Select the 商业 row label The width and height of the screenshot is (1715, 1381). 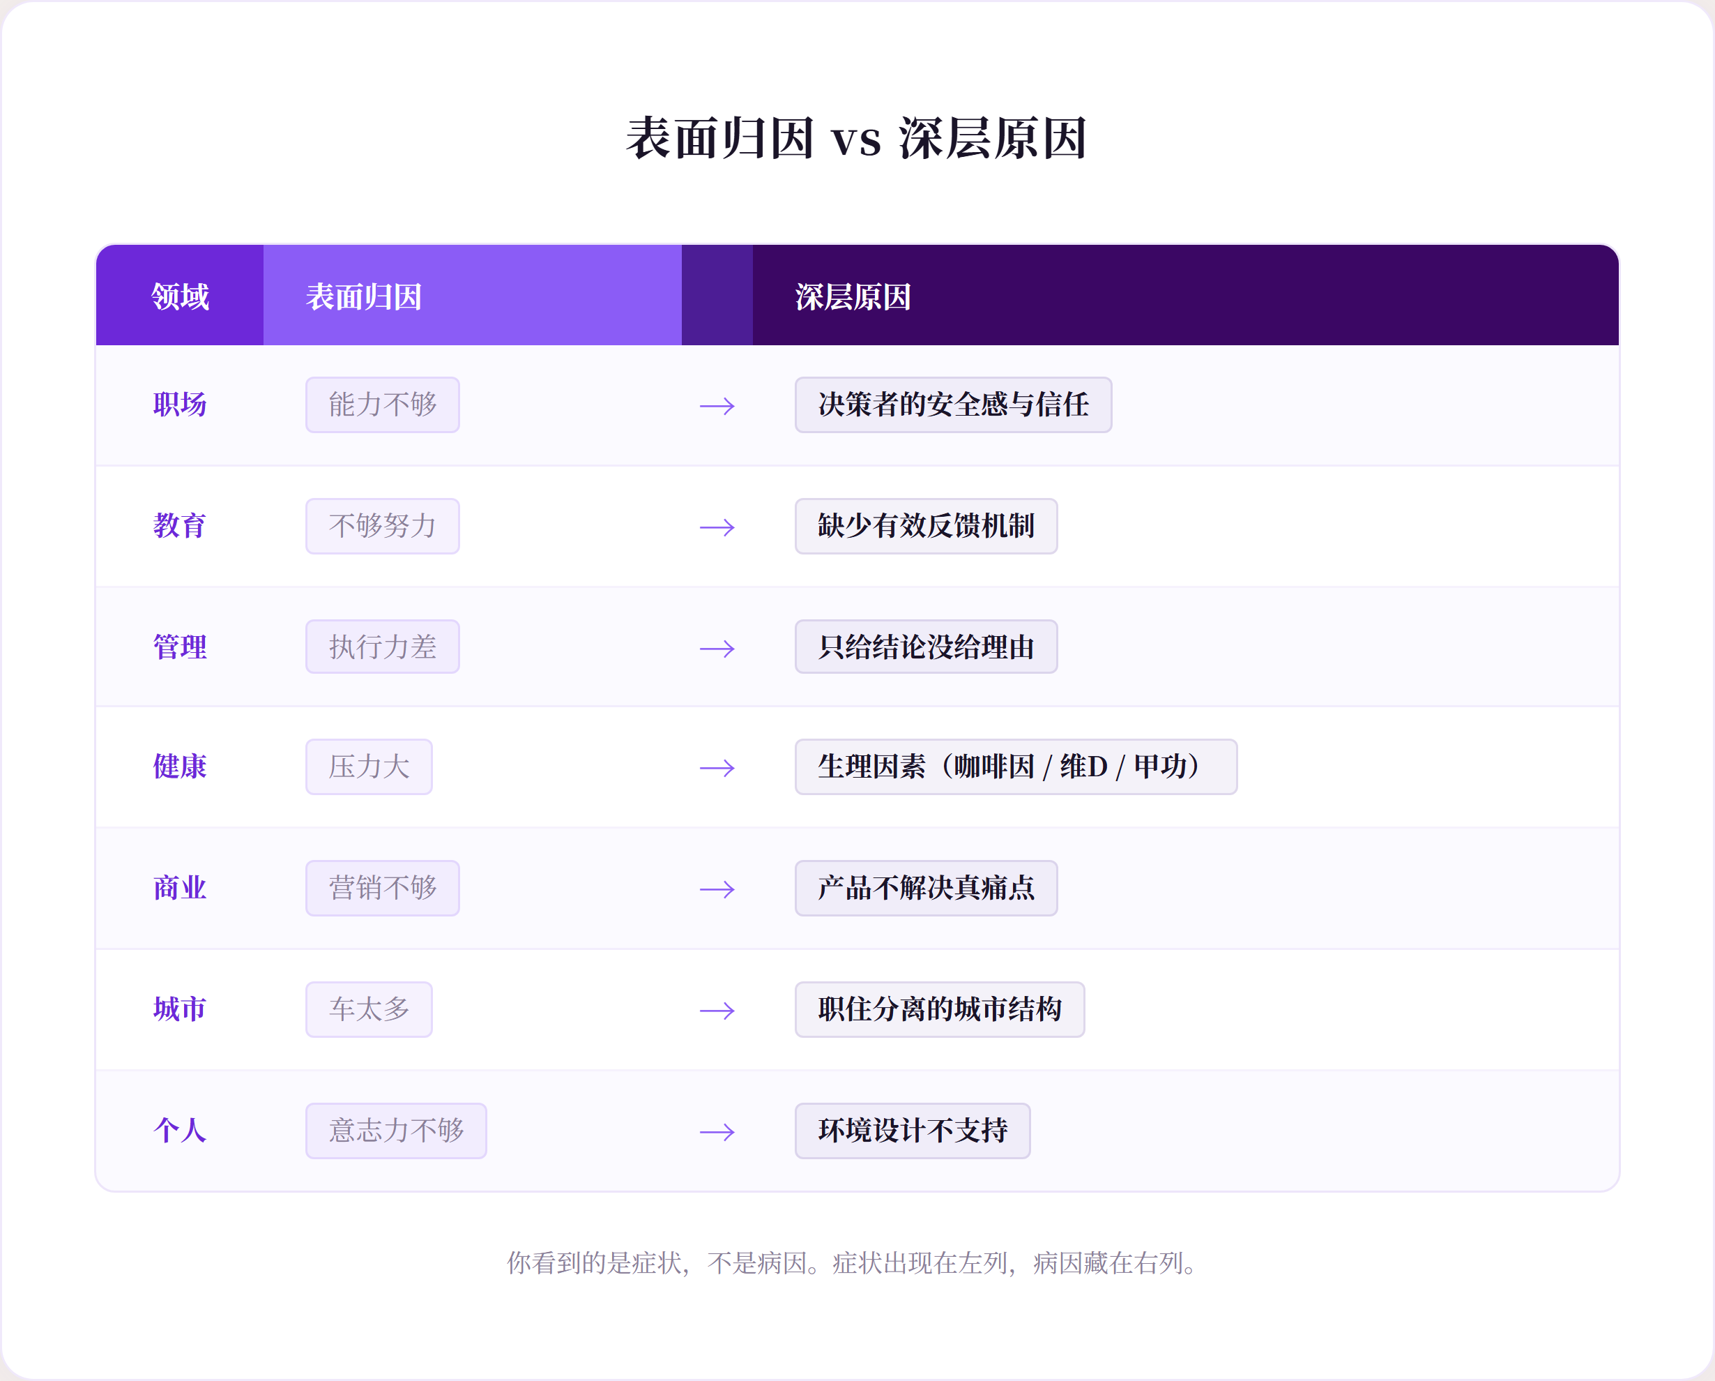(x=180, y=889)
